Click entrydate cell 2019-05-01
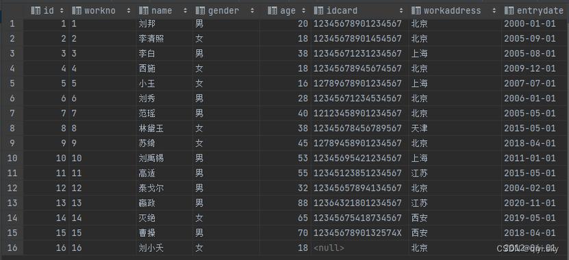 coord(530,218)
